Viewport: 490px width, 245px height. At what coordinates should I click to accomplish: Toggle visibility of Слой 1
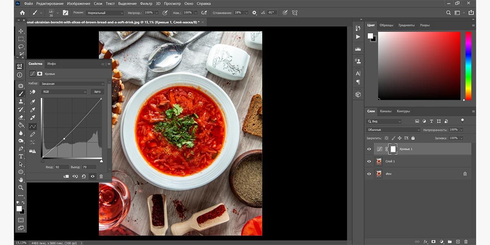(x=369, y=161)
